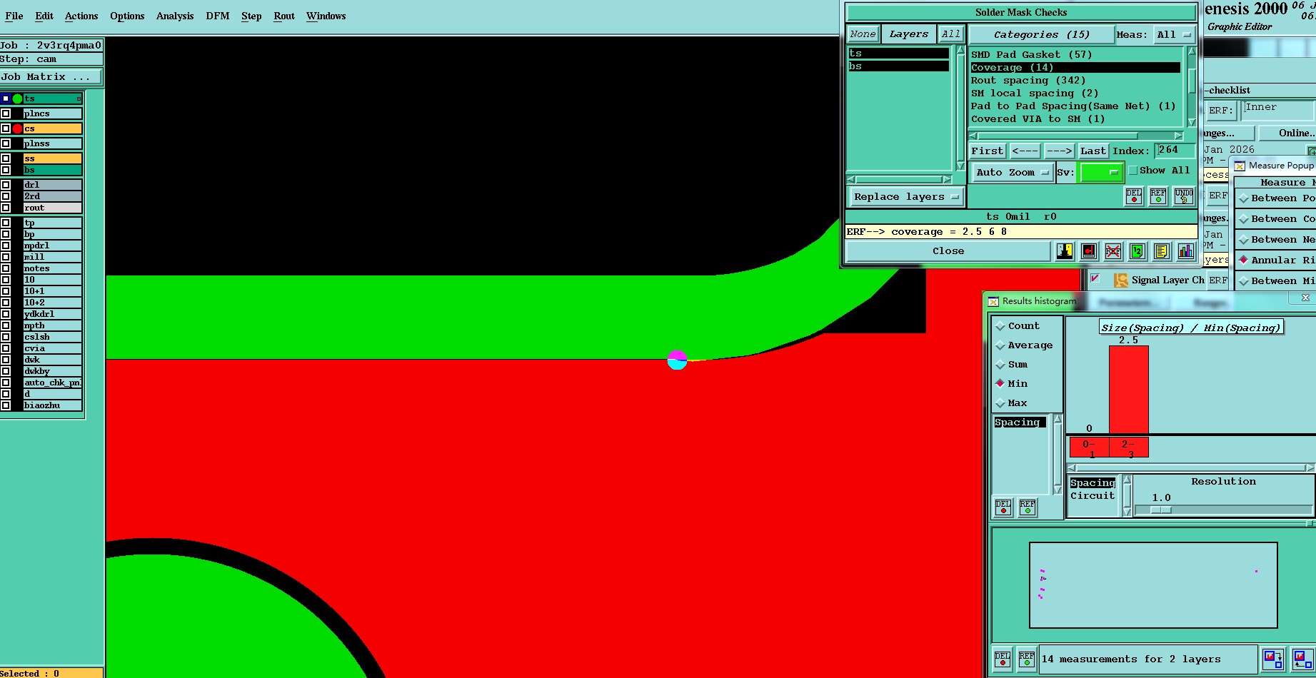Image resolution: width=1316 pixels, height=678 pixels.
Task: Click the categories list scroll-down arrow
Action: [x=1191, y=122]
